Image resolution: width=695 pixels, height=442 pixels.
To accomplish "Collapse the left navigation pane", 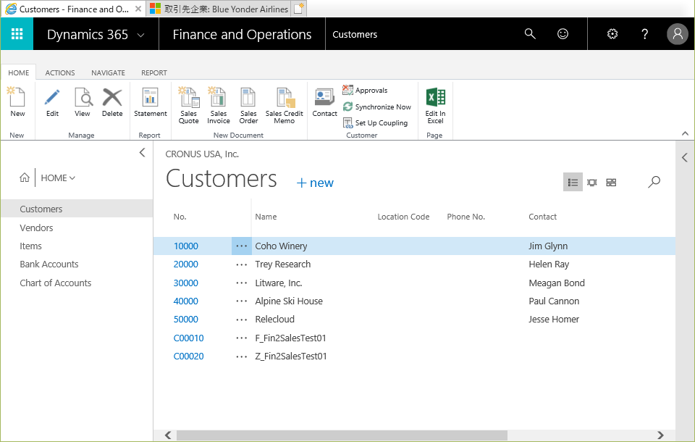I will (x=142, y=153).
